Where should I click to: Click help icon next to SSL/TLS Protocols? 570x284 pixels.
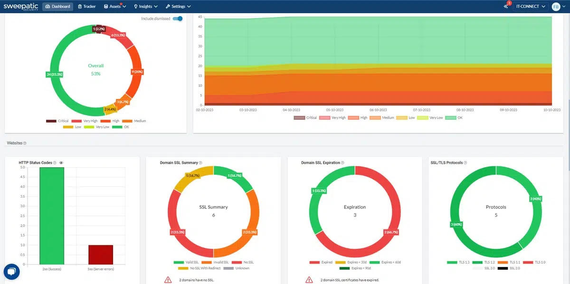(x=465, y=163)
